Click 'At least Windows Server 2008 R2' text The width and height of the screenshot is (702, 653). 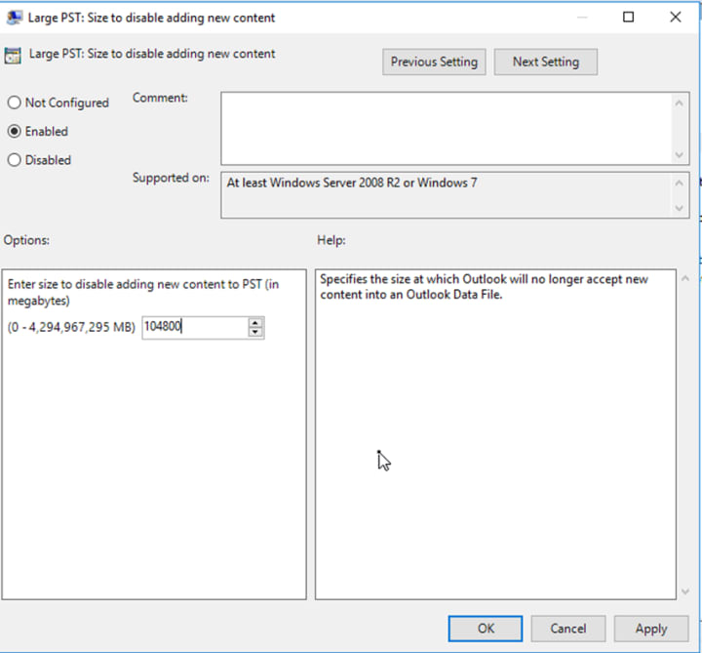point(351,183)
